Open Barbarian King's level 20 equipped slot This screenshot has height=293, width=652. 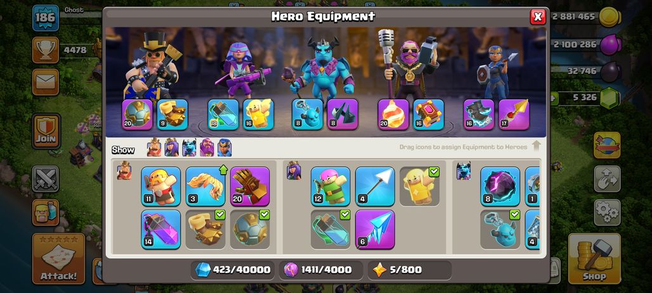tap(137, 115)
